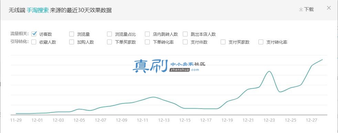Screen dimensions: 338x133
Task: Click the 12-09 axis label
Action: pos(122,120)
